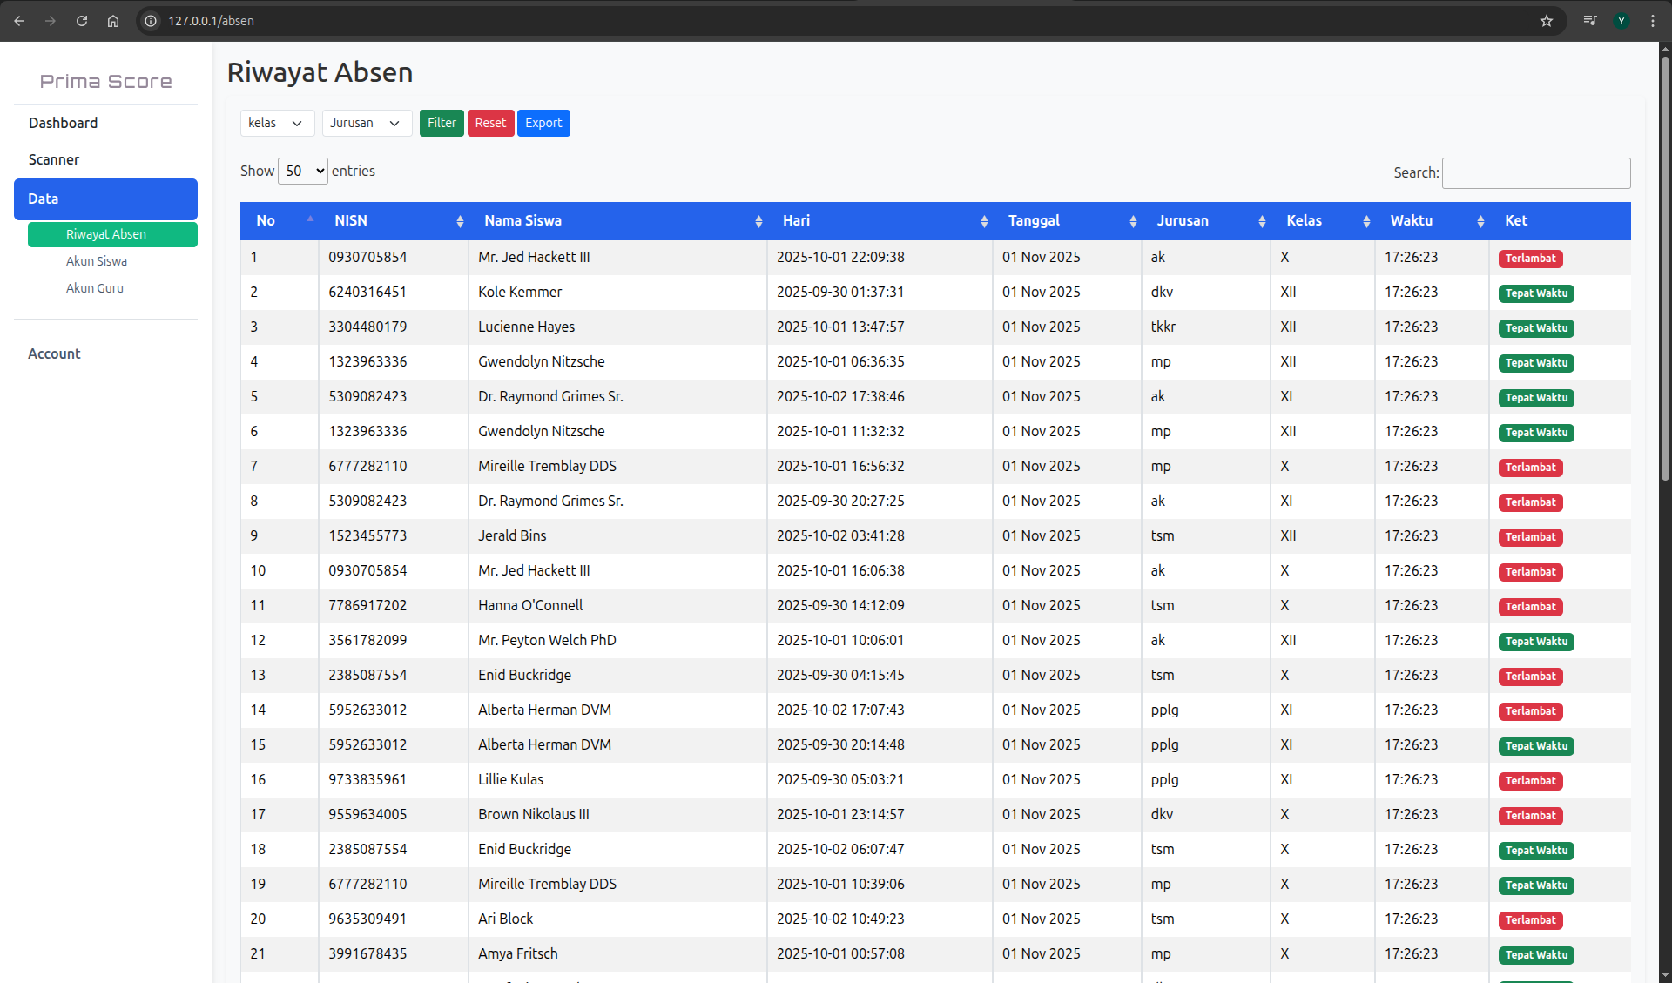
Task: Open the media control icon in browser toolbar
Action: (1590, 21)
